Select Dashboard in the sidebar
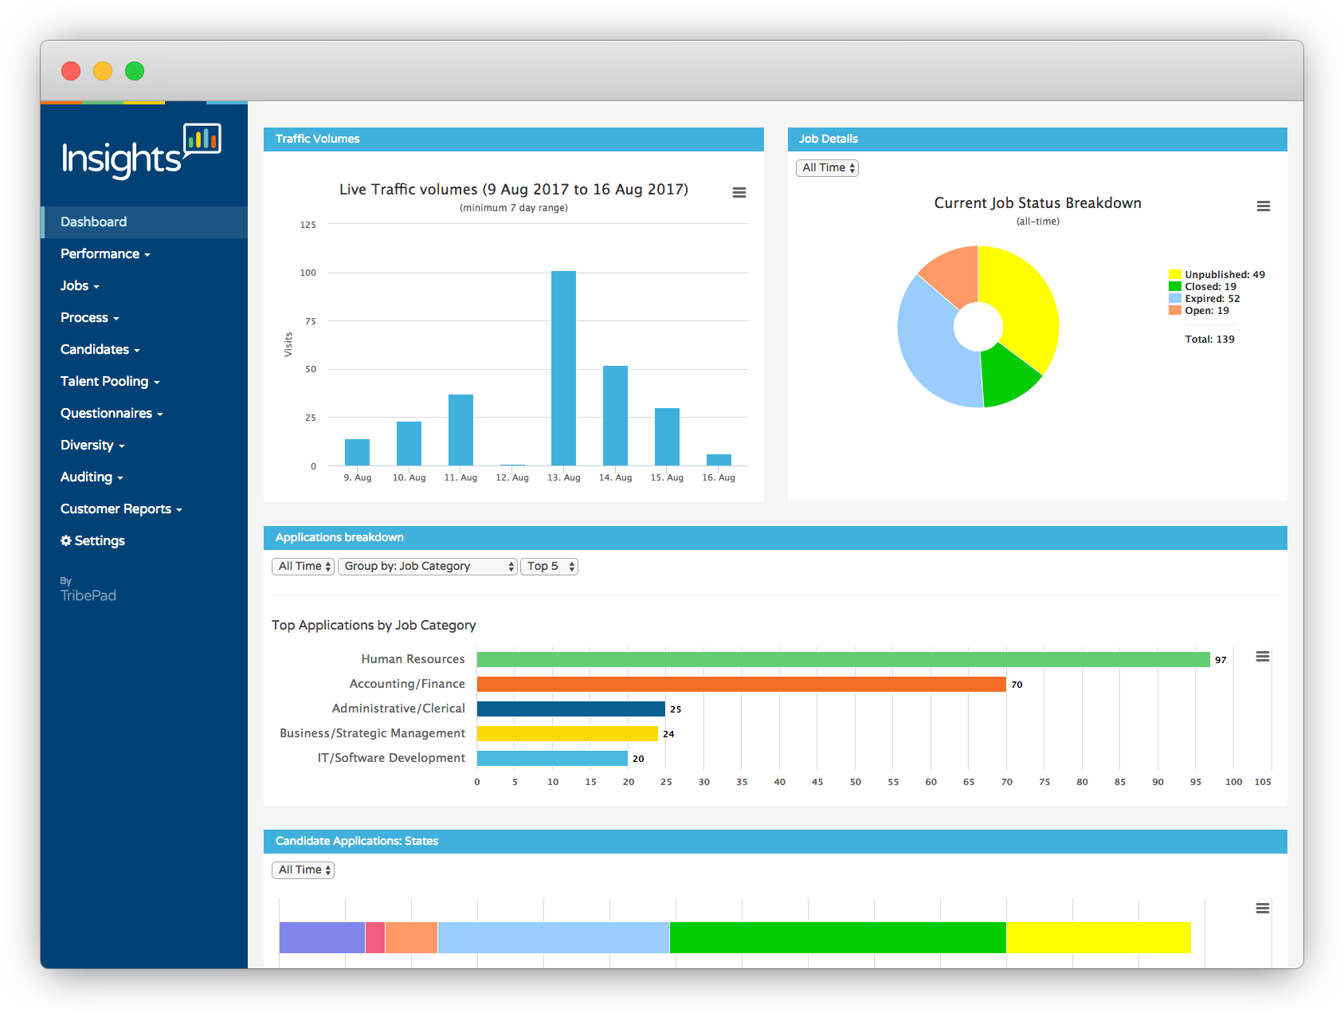Screen dimensions: 1344x1009 point(94,222)
